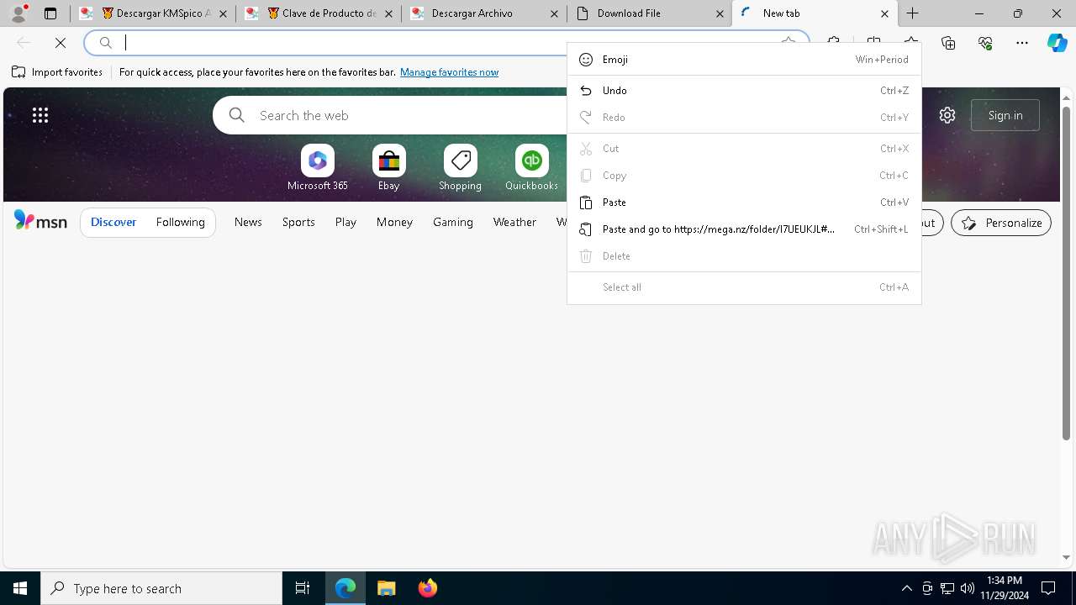Open File Explorer from taskbar

[x=386, y=588]
